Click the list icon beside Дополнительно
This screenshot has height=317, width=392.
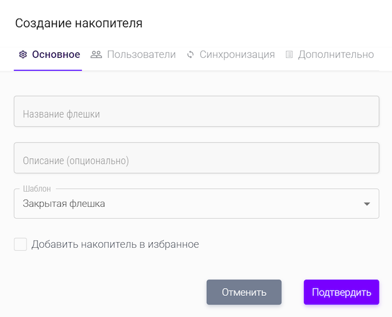click(x=289, y=54)
